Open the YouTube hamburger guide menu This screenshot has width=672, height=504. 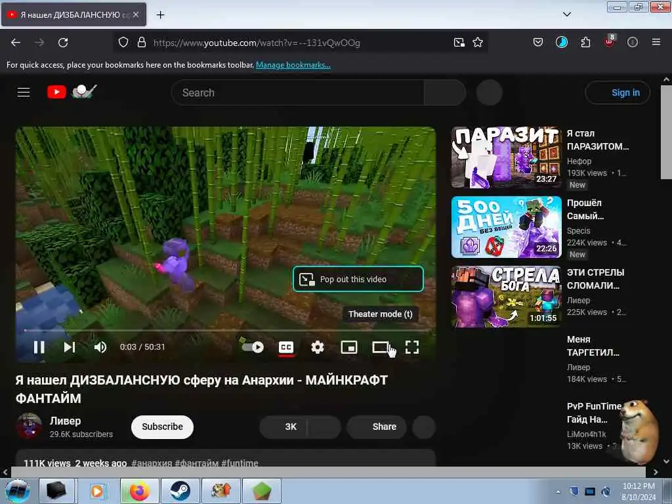pyautogui.click(x=24, y=92)
